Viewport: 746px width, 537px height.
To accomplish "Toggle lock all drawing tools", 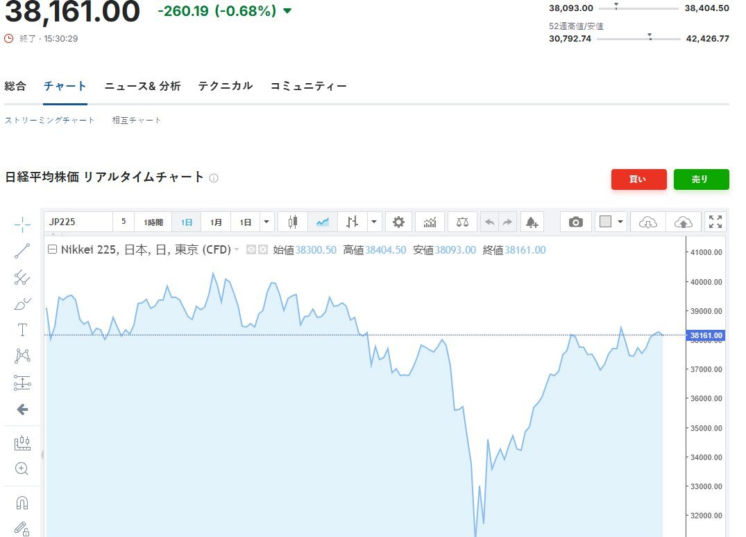I will pyautogui.click(x=22, y=529).
